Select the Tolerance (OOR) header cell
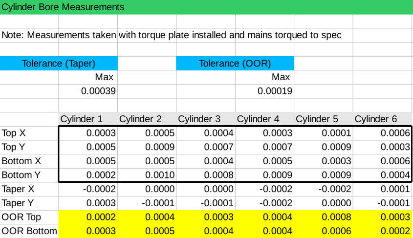Image resolution: width=413 pixels, height=238 pixels. 235,63
